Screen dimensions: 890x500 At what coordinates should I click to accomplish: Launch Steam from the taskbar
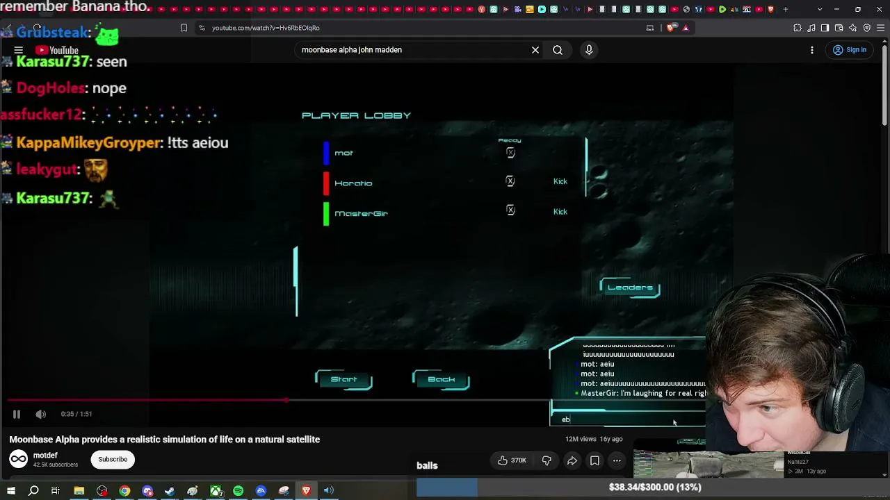point(170,491)
